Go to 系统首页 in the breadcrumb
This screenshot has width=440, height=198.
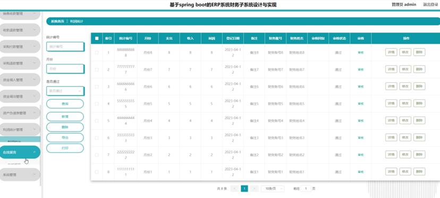coord(57,21)
